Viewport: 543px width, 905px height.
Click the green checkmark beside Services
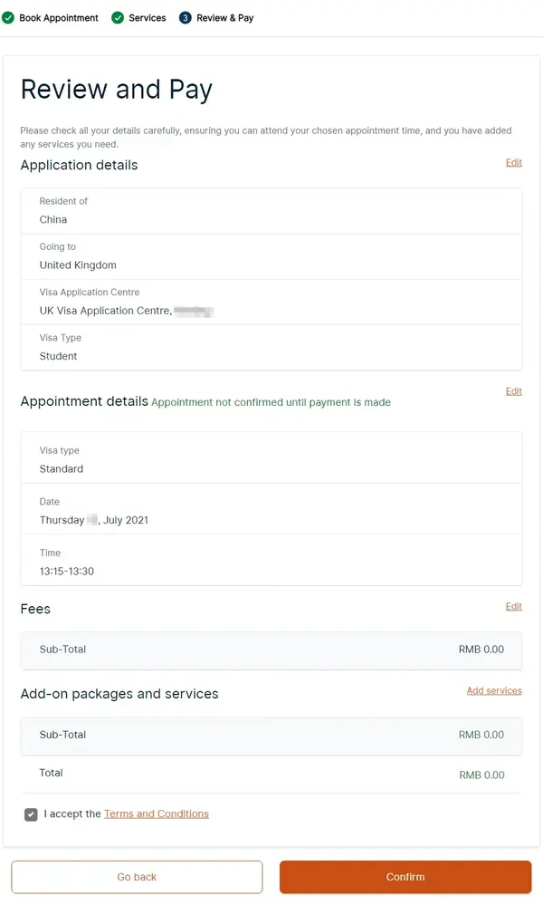point(118,18)
